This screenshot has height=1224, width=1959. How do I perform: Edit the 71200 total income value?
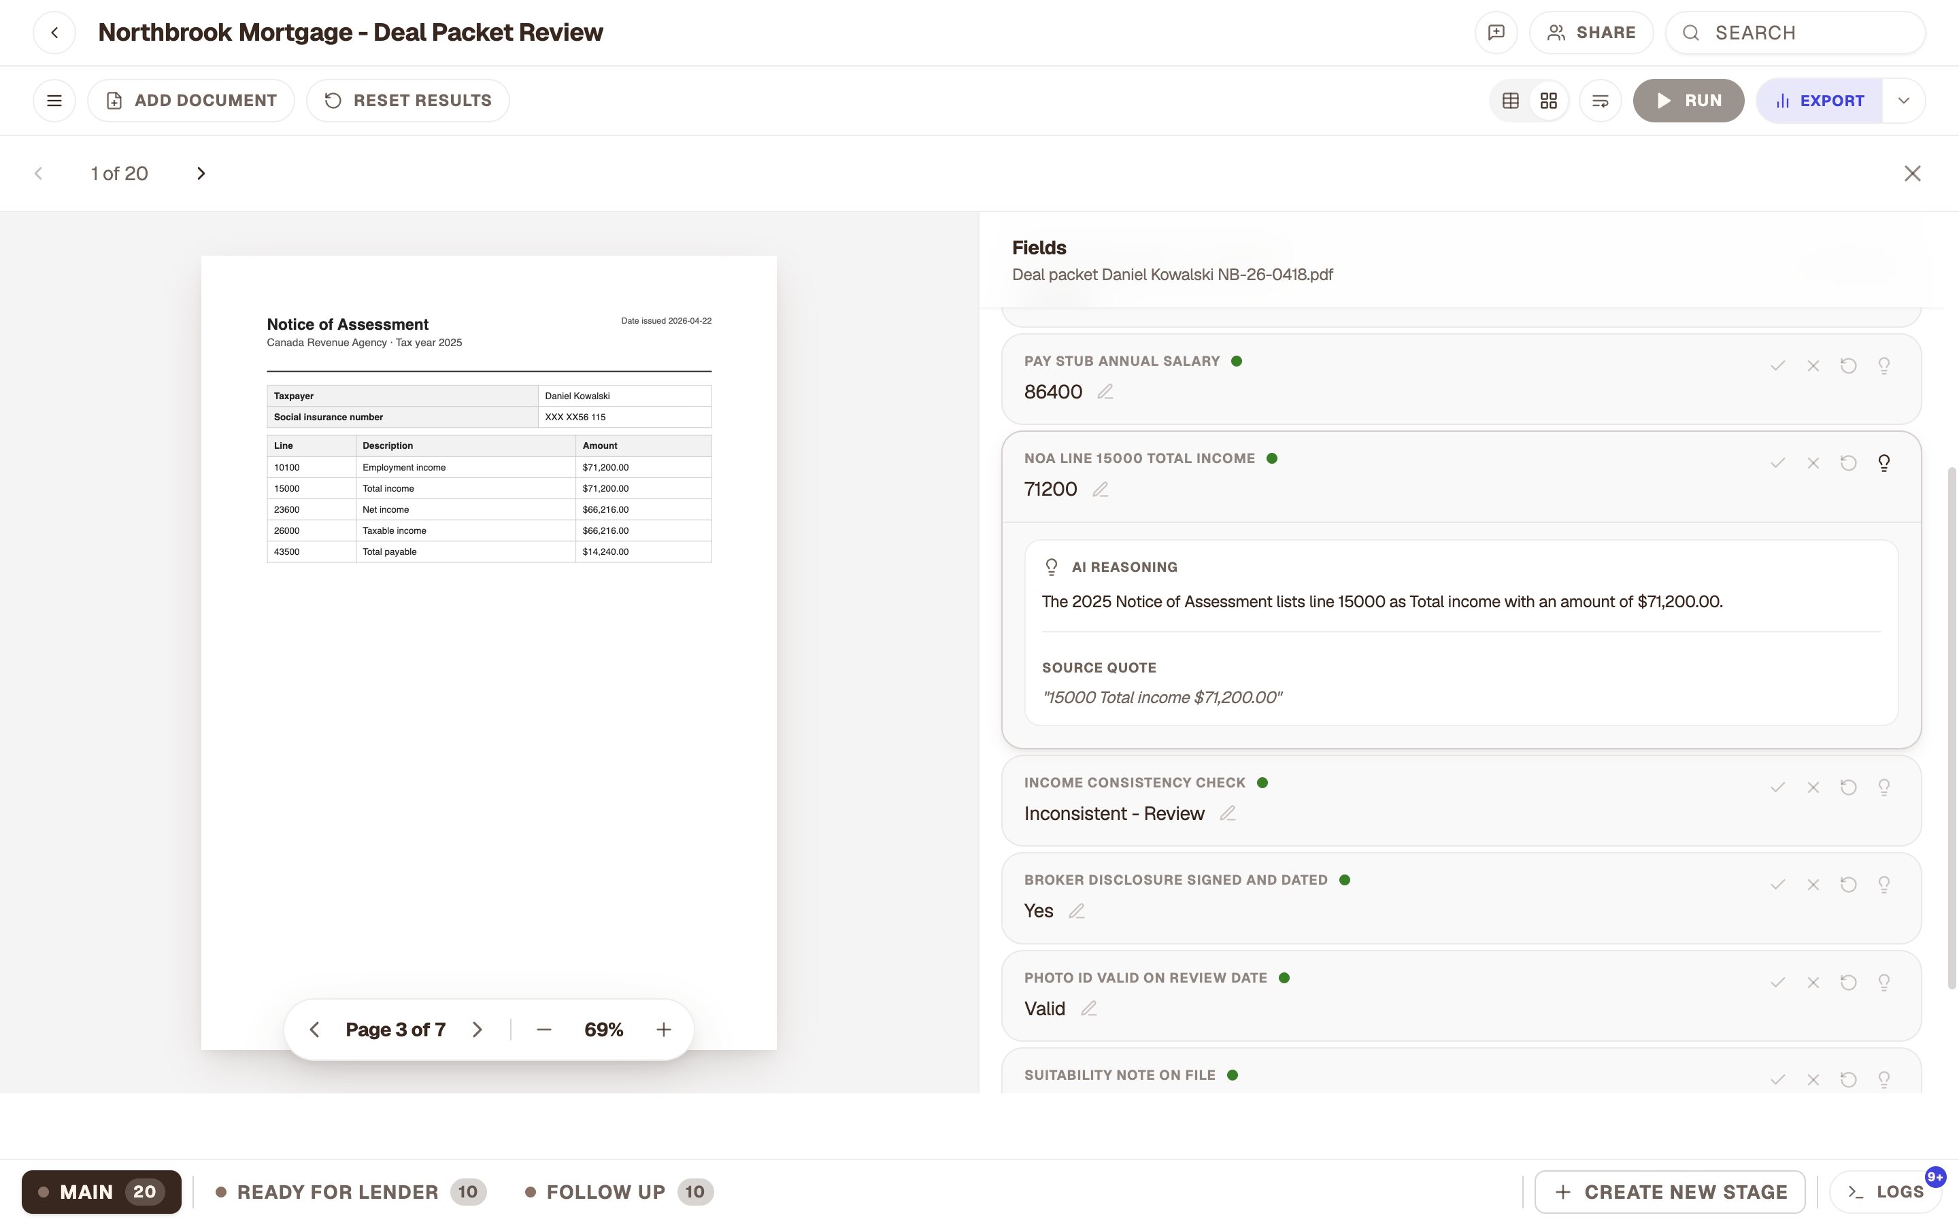(x=1100, y=489)
